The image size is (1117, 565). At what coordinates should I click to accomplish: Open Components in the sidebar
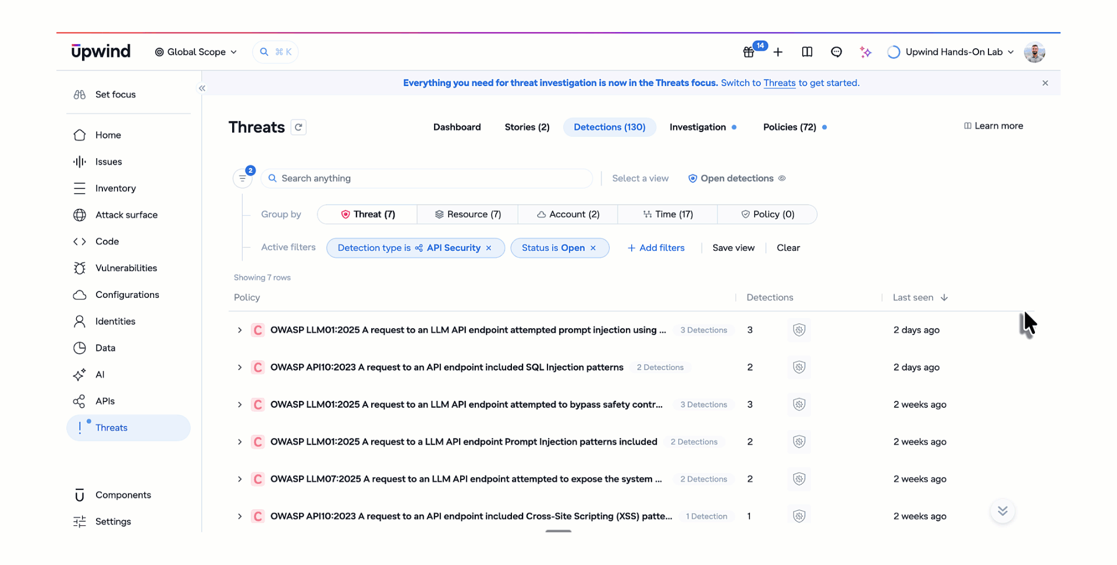click(x=128, y=495)
